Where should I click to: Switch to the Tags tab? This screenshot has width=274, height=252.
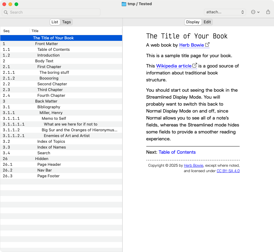tap(66, 22)
